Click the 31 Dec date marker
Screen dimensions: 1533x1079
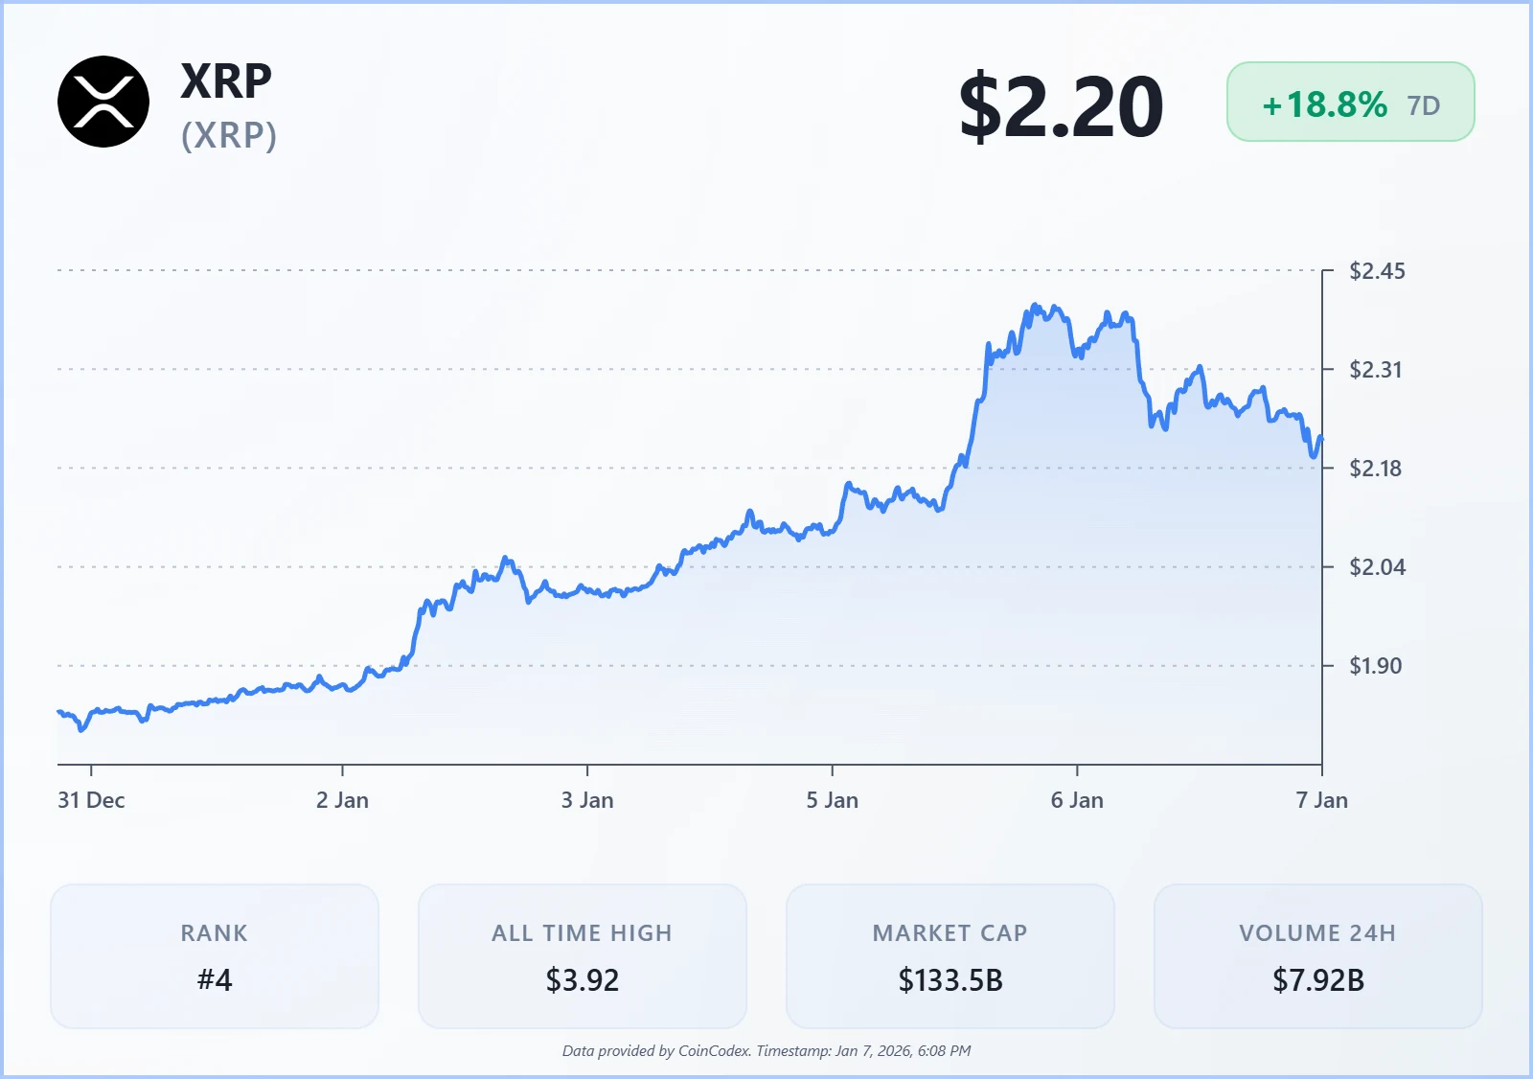[91, 800]
